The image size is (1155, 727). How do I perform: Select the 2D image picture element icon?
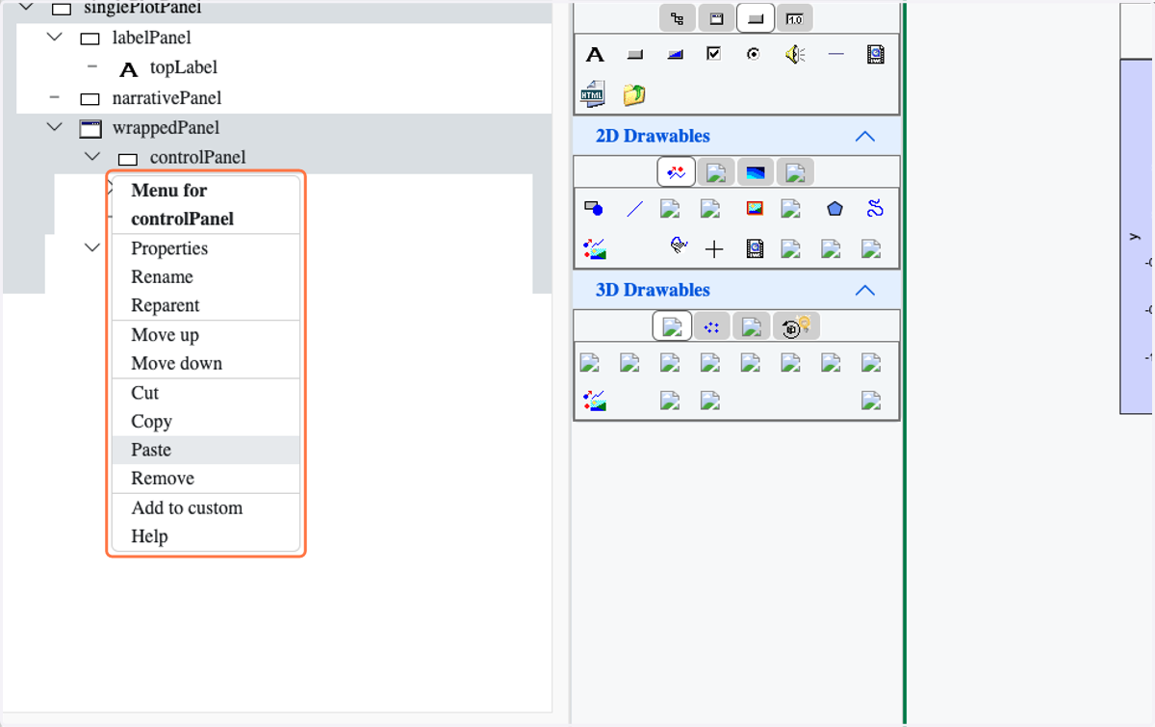point(755,208)
